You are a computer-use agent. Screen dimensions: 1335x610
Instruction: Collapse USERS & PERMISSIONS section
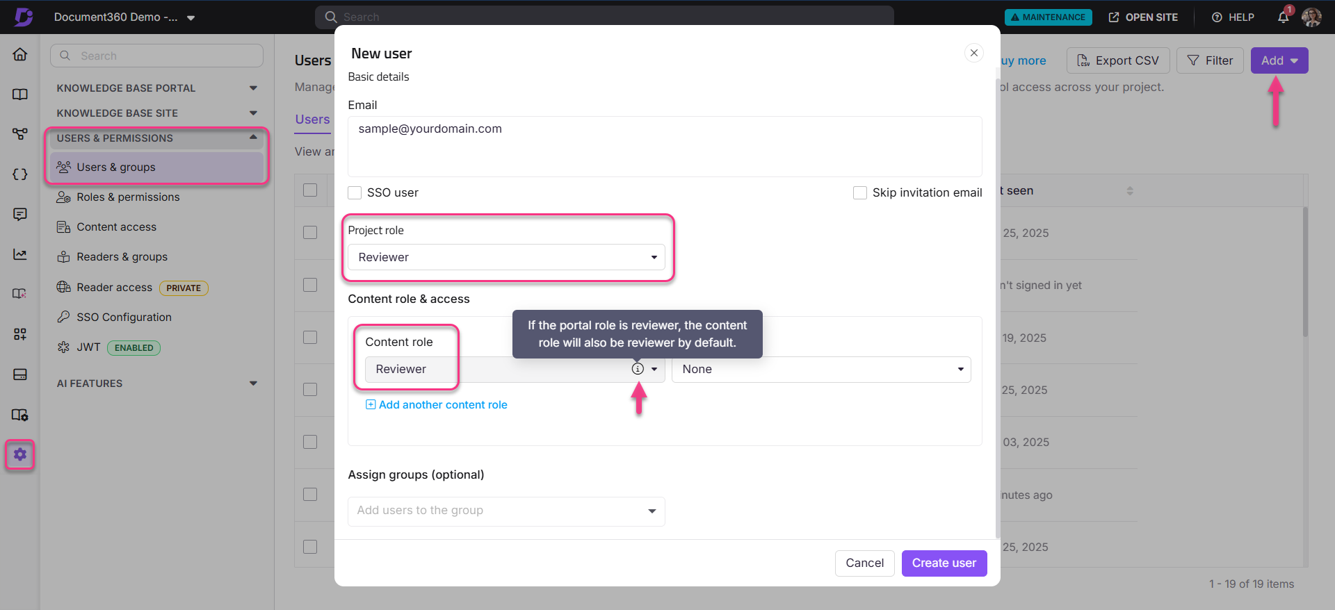[157, 138]
